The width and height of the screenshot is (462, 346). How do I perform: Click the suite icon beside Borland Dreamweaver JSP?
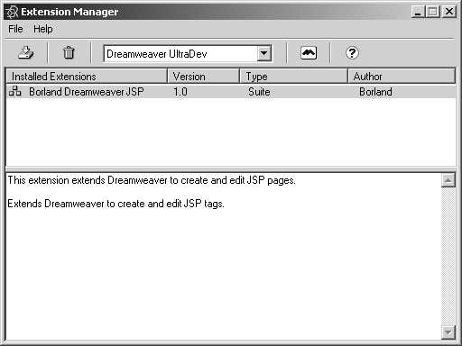[15, 91]
